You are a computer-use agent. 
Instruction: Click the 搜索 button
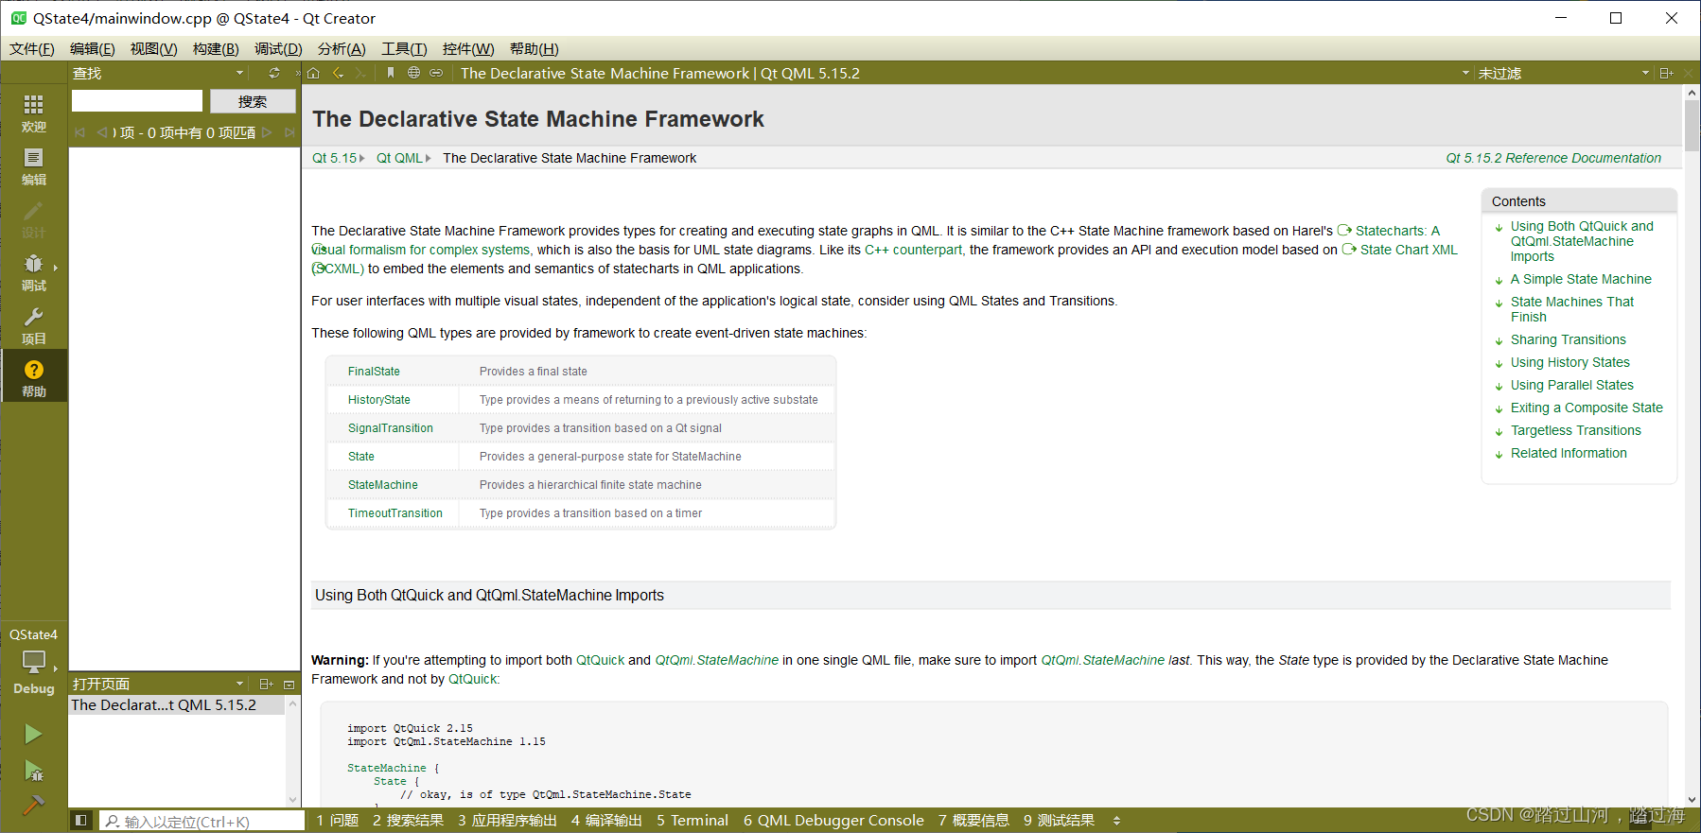(x=253, y=101)
